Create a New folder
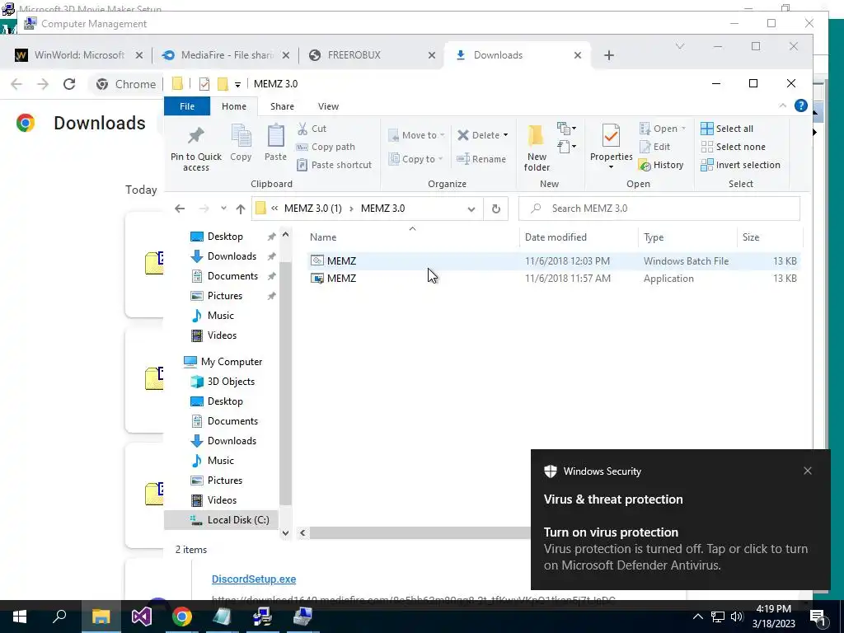The image size is (844, 633). [537, 148]
